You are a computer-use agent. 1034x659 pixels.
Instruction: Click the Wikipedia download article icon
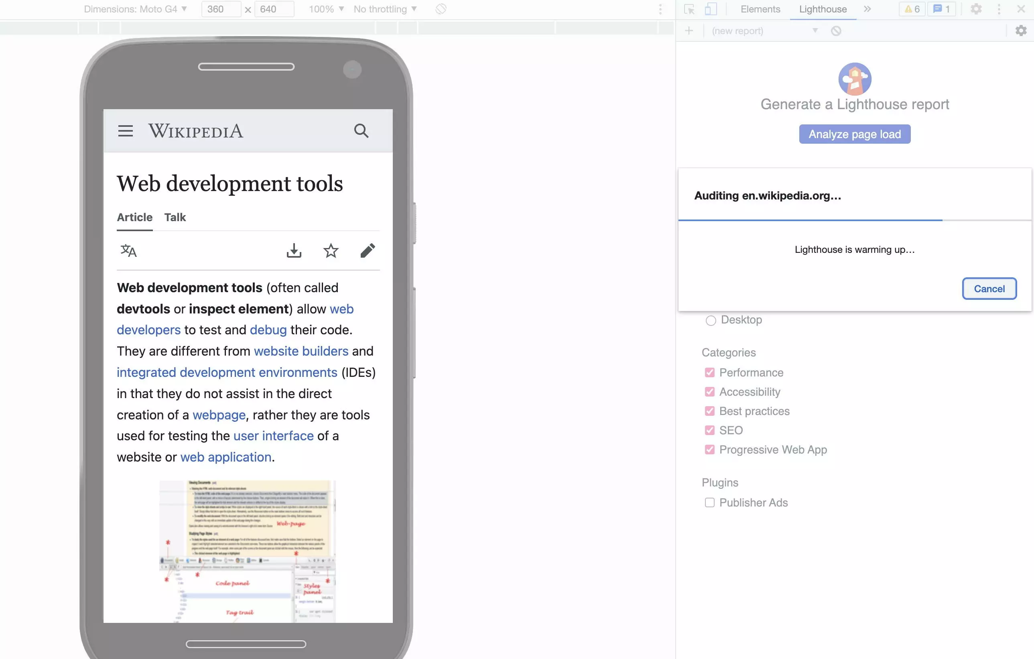tap(294, 250)
